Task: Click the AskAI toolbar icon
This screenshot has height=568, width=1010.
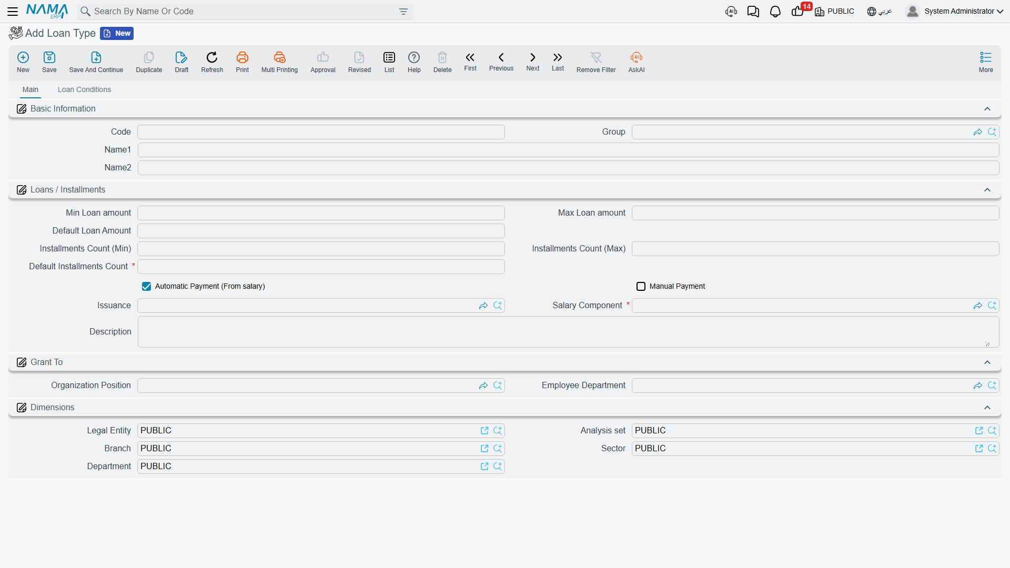Action: [637, 57]
